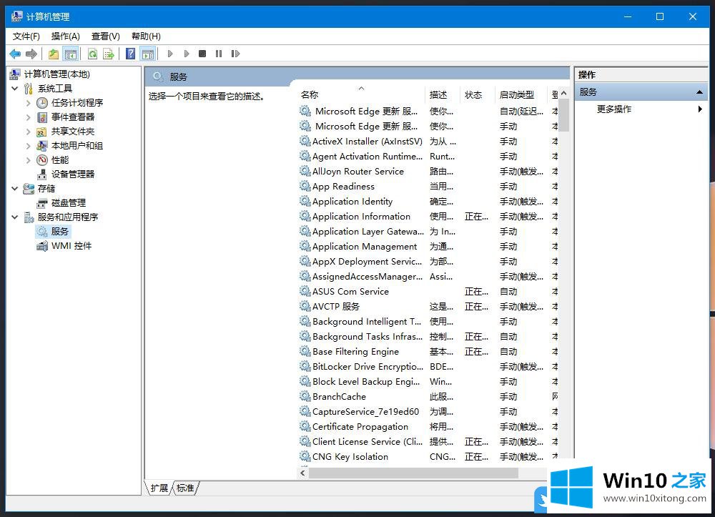This screenshot has width=715, height=517.
Task: Click the Restart service icon
Action: 235,54
